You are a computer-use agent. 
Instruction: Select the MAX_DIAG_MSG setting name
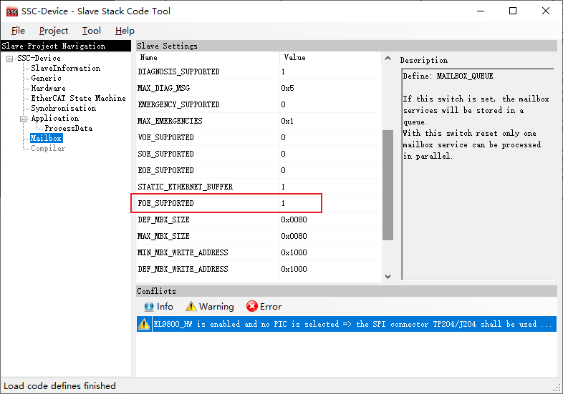coord(164,88)
